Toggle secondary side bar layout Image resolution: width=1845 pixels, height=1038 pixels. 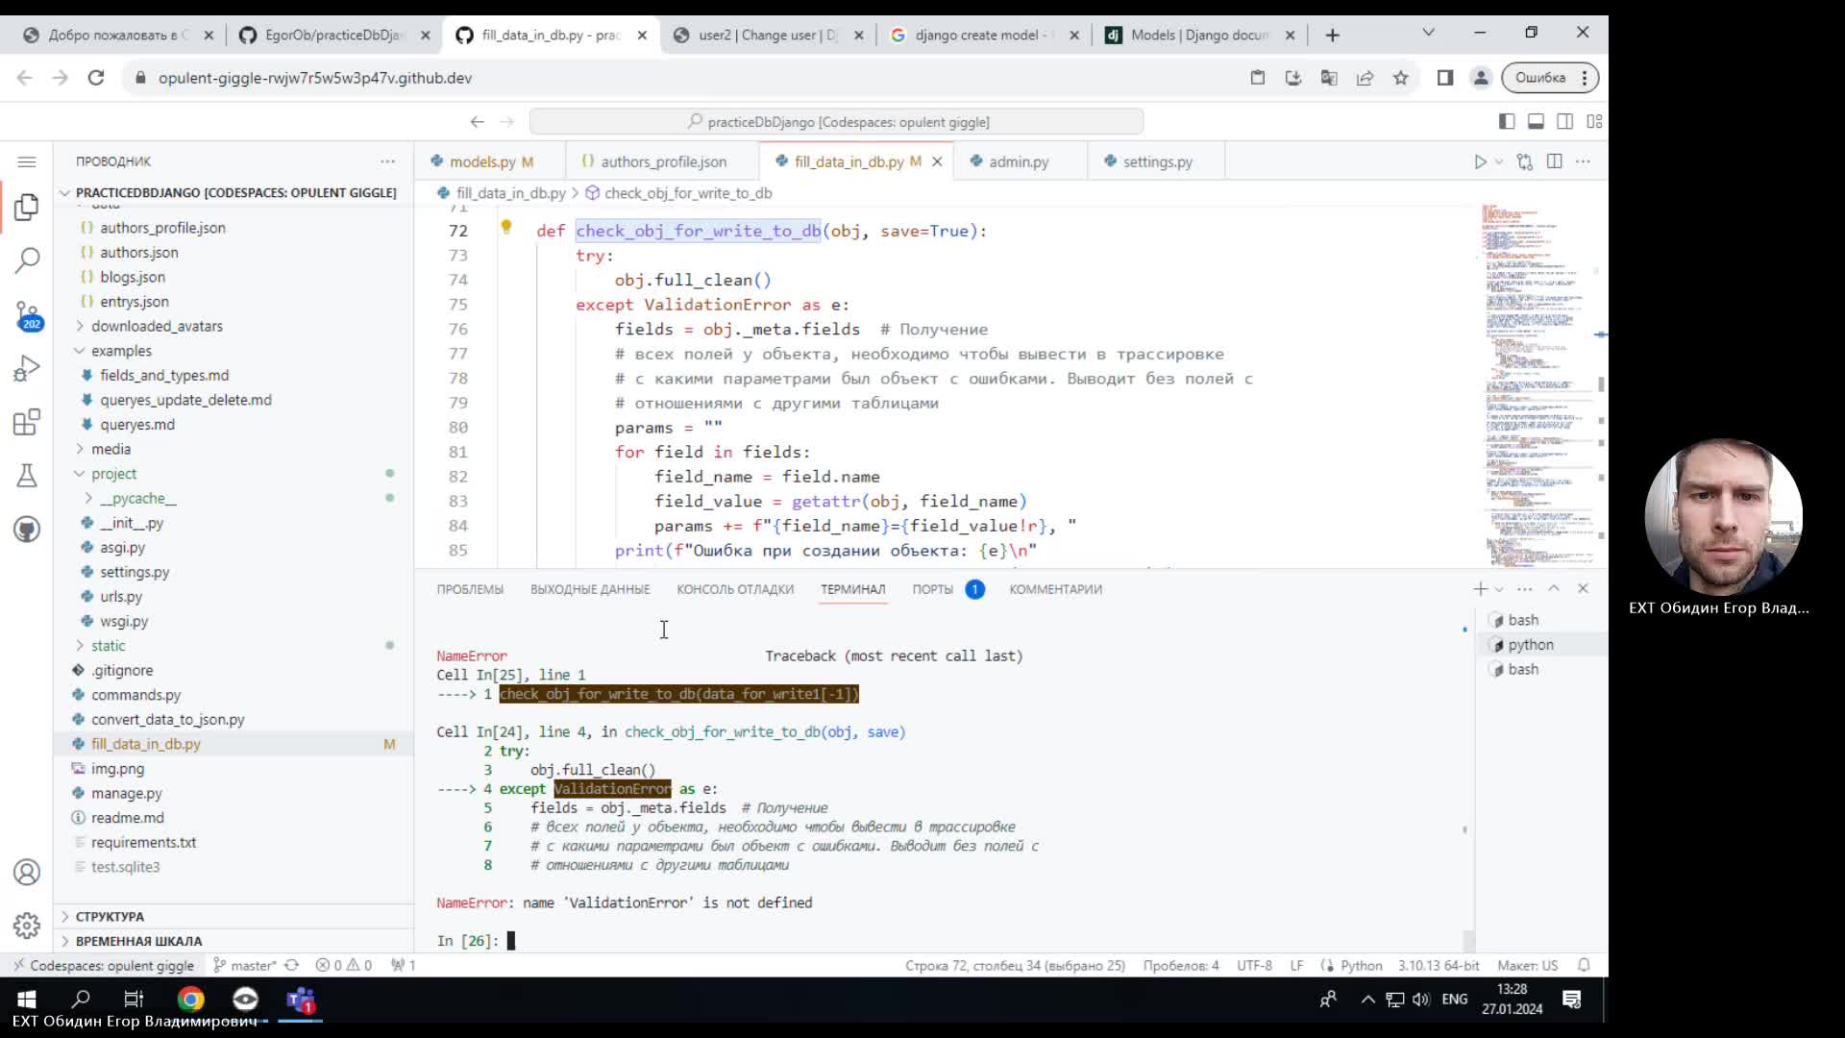[1565, 121]
